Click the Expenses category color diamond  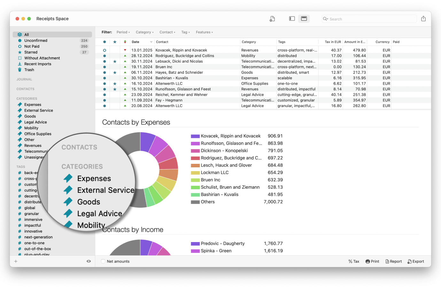click(20, 104)
